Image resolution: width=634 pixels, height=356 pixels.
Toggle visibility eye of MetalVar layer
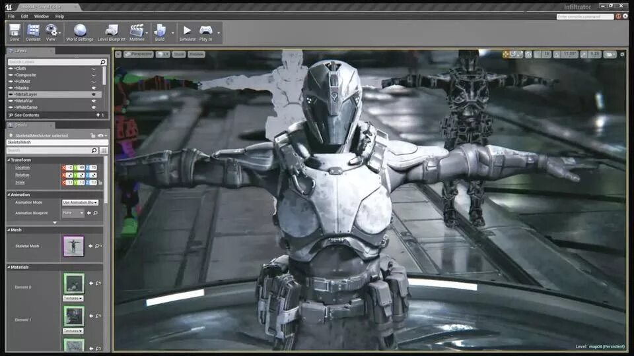[94, 101]
